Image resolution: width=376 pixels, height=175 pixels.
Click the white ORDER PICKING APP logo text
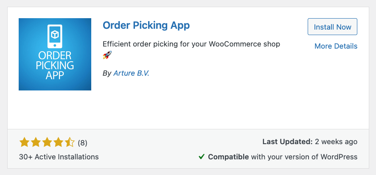coord(55,66)
